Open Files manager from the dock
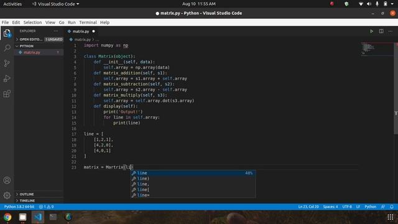 [22, 217]
